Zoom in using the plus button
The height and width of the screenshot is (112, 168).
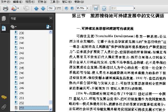pyautogui.click(x=72, y=8)
